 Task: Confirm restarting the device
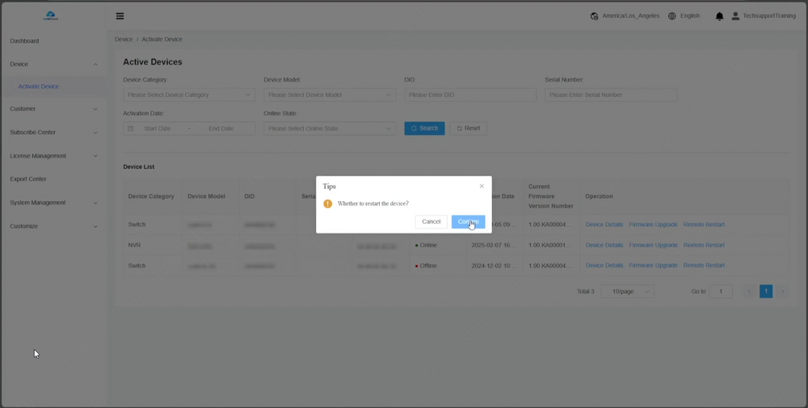pyautogui.click(x=468, y=221)
